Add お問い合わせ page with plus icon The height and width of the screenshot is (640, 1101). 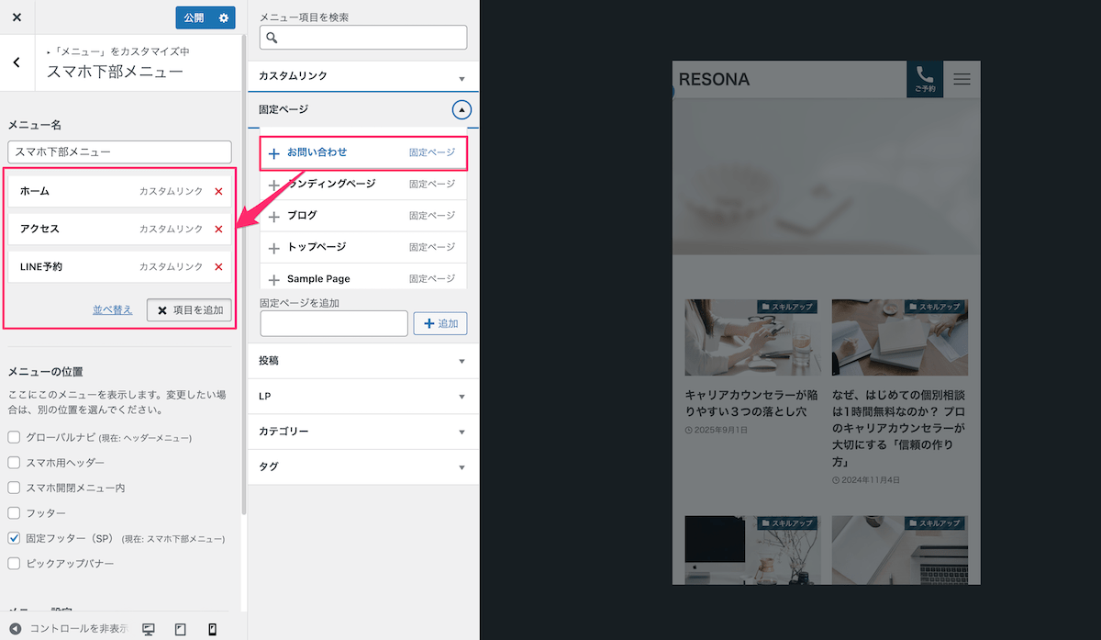click(x=273, y=153)
